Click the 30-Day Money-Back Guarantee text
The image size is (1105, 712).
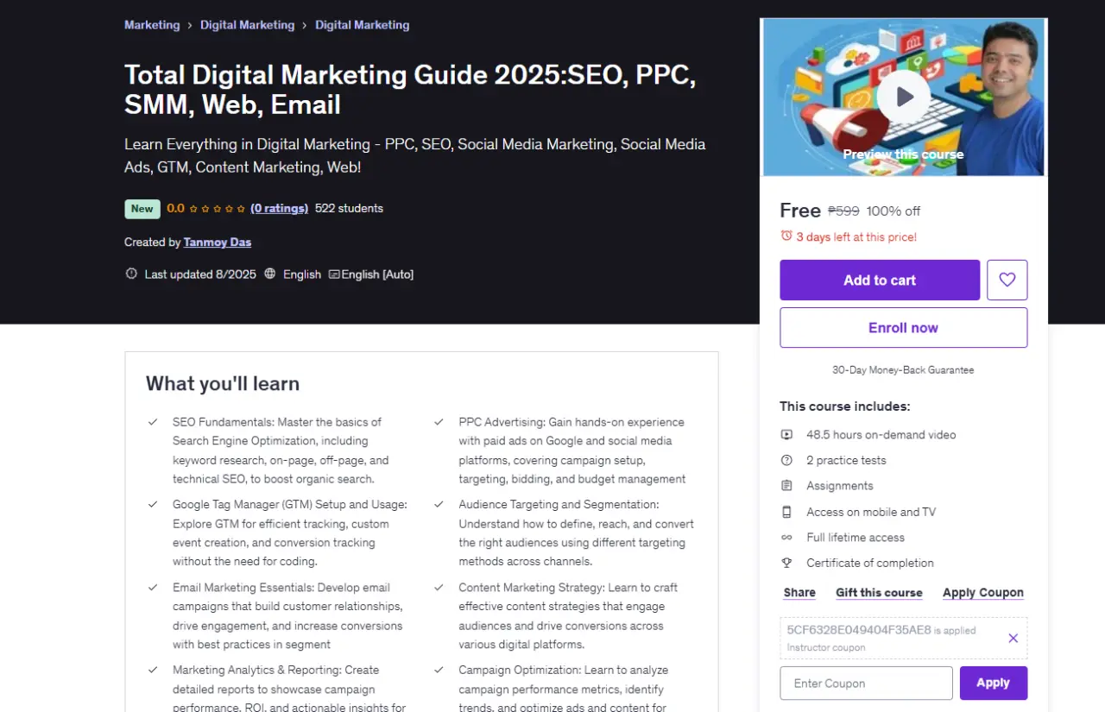[903, 370]
